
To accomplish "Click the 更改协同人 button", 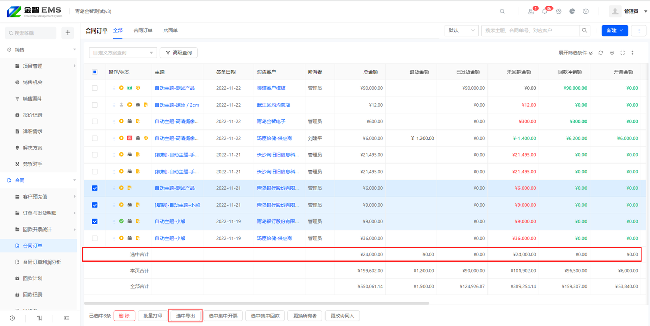I will (342, 316).
